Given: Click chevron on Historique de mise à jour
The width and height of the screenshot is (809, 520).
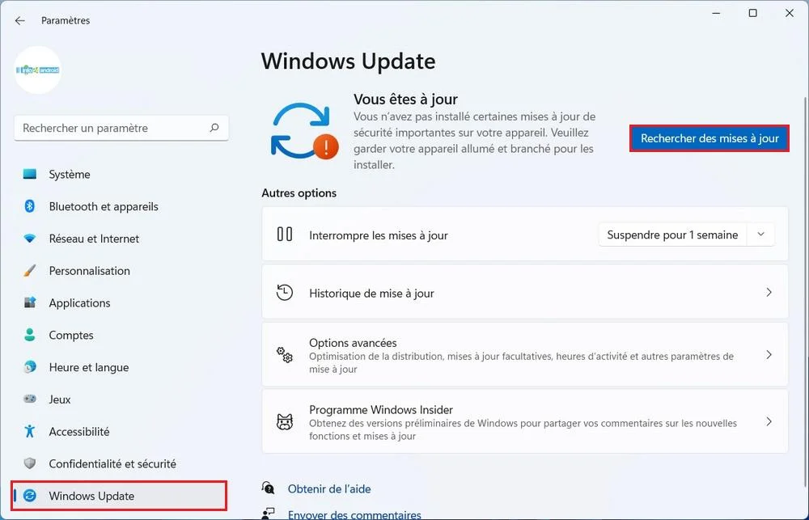Looking at the screenshot, I should pyautogui.click(x=769, y=293).
